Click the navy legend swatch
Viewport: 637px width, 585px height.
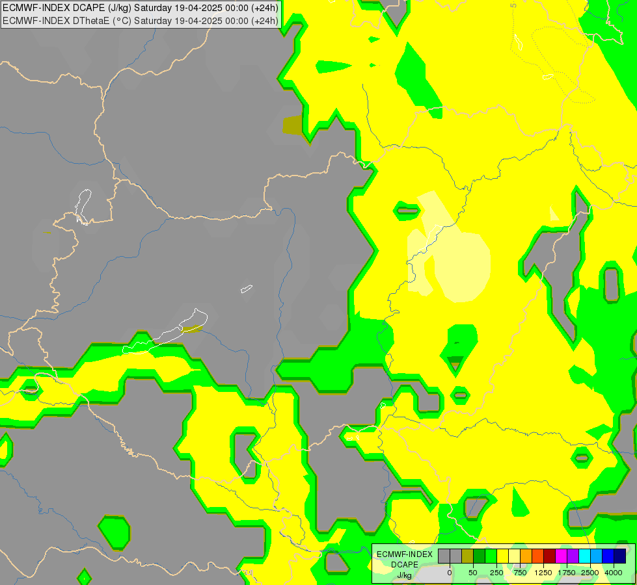pos(620,556)
